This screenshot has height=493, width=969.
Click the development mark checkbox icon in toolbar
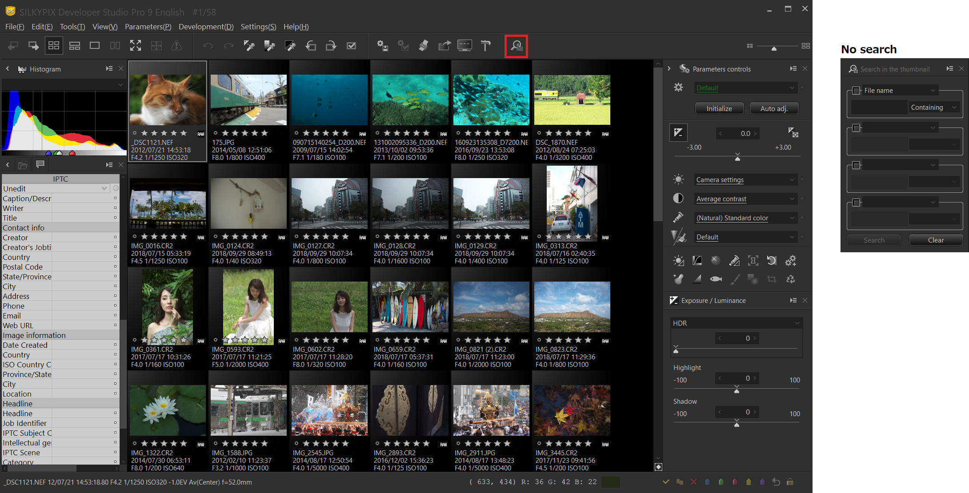(352, 46)
